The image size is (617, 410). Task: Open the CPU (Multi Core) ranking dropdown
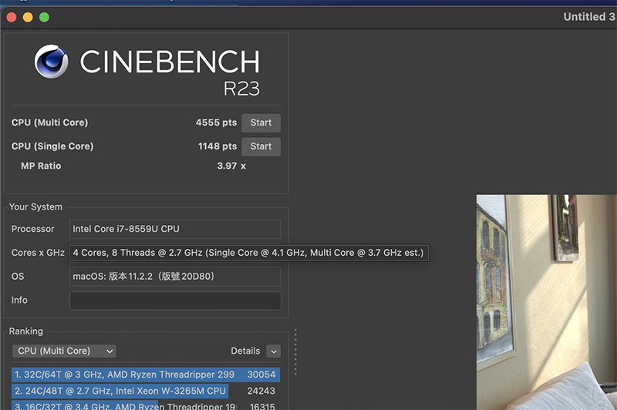pos(64,351)
